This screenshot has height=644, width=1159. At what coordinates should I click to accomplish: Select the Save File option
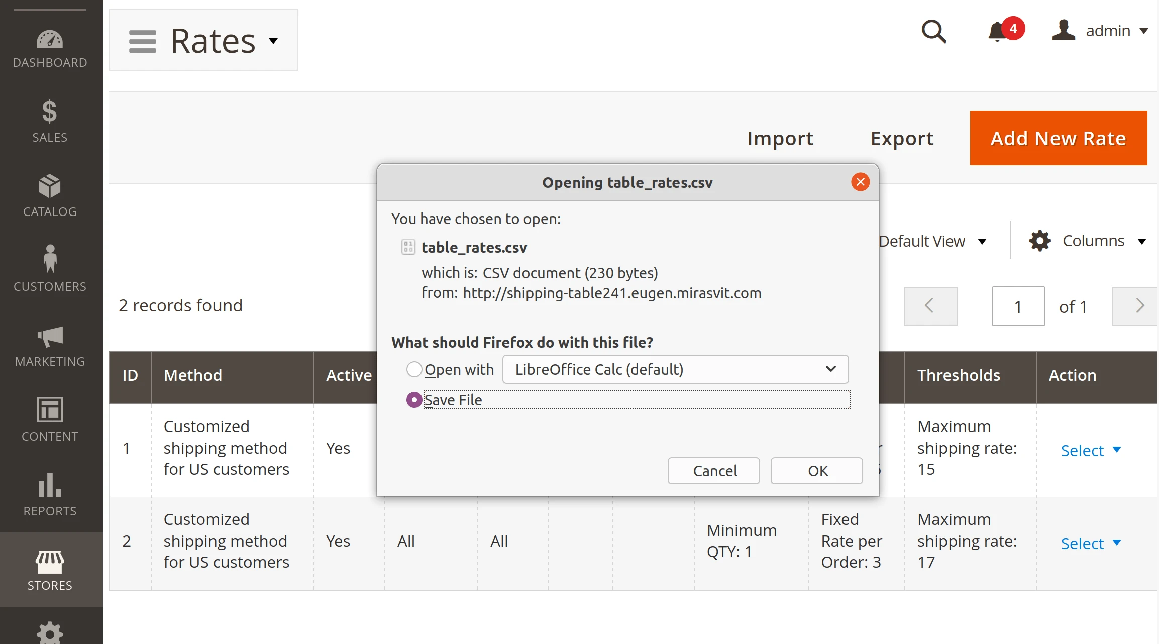pos(413,400)
